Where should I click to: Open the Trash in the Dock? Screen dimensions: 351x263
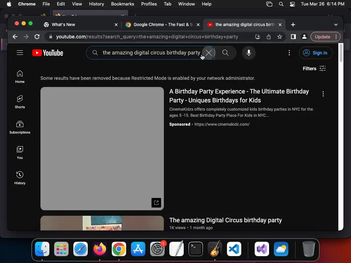click(x=309, y=249)
